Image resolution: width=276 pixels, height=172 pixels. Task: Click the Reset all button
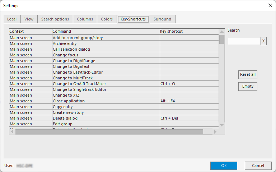[x=248, y=75]
